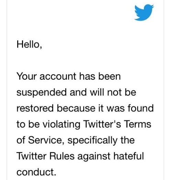Click the "Twitter Rules" phrase
The width and height of the screenshot is (171, 180).
(x=45, y=156)
